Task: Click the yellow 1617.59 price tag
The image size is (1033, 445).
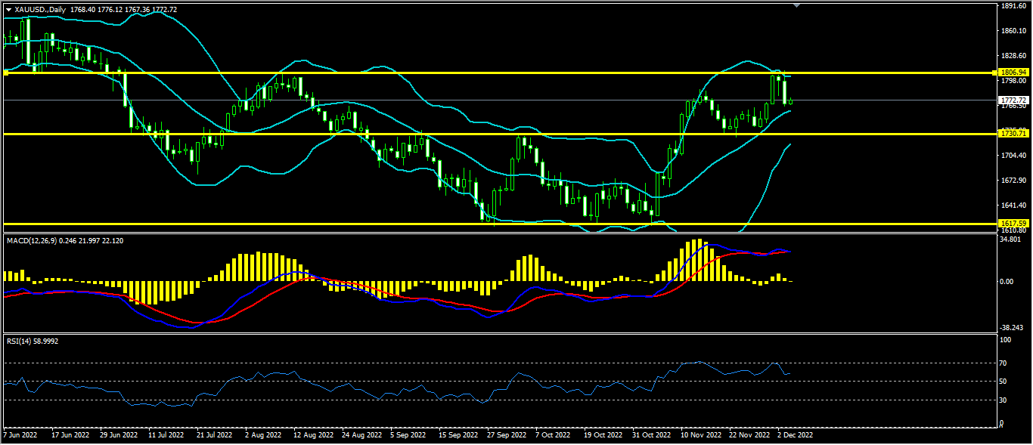Action: click(1013, 224)
